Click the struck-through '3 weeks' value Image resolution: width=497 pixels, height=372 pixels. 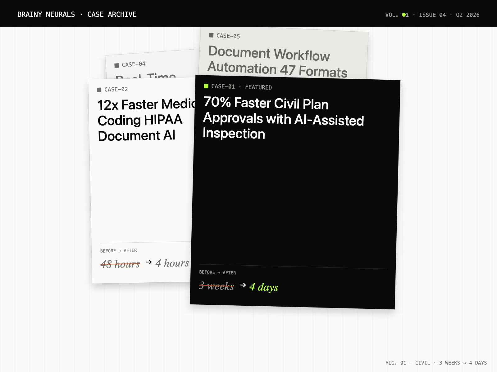[216, 286]
